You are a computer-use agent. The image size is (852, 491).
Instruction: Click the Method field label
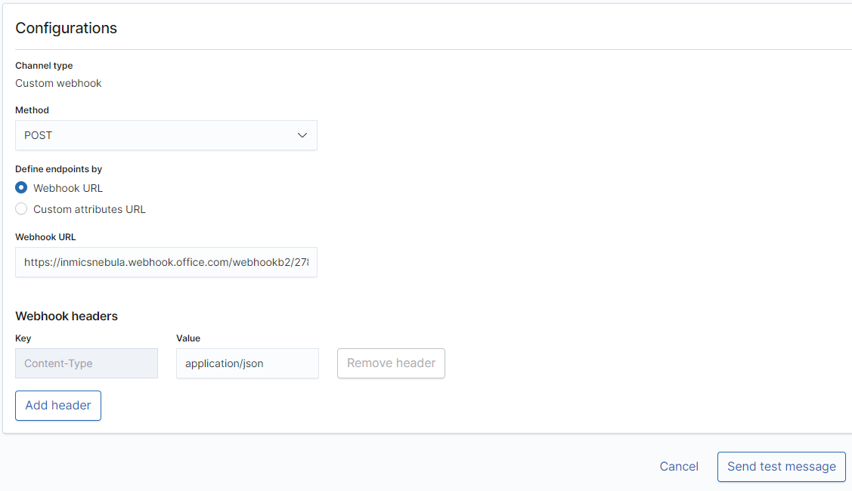(x=32, y=110)
